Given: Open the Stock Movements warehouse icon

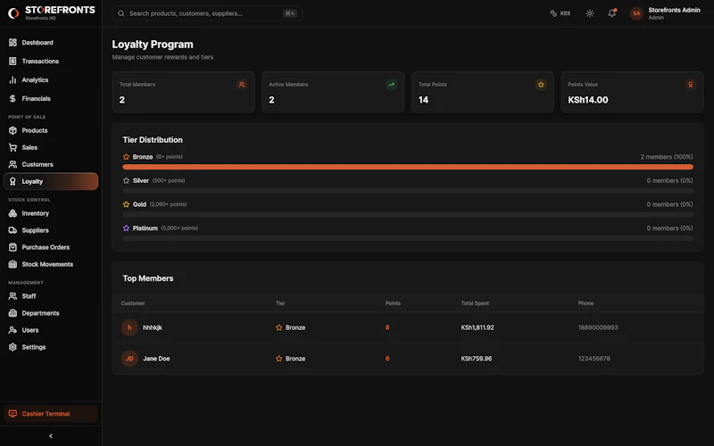Looking at the screenshot, I should [x=12, y=264].
